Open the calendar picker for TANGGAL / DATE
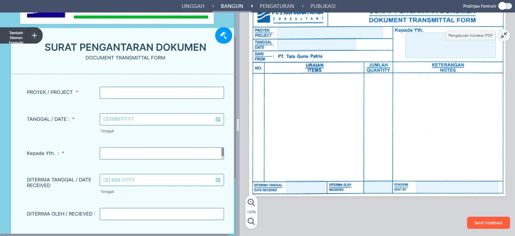Viewport: 515px width, 236px height. 218,119
